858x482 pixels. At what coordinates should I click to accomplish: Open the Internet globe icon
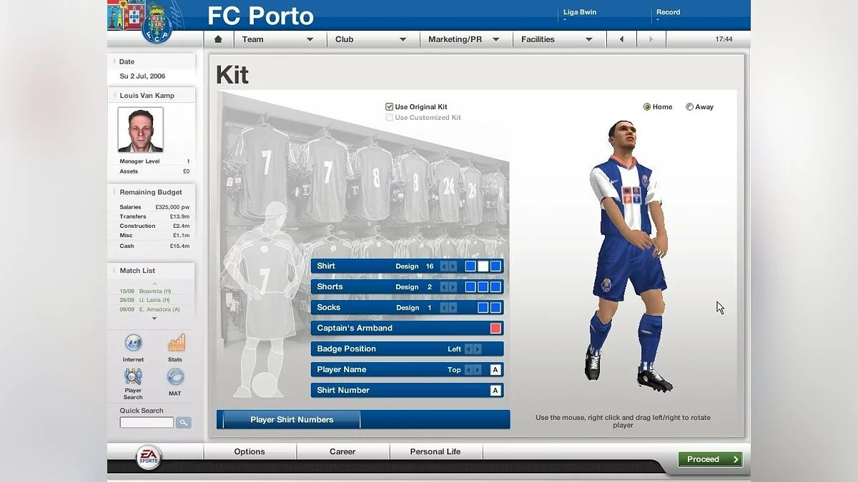pyautogui.click(x=133, y=343)
